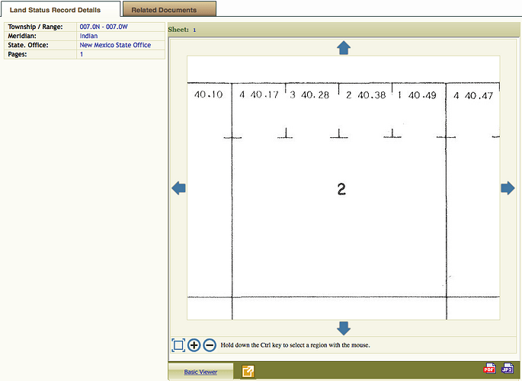Click lot 4 40.47 on the map

pyautogui.click(x=473, y=96)
